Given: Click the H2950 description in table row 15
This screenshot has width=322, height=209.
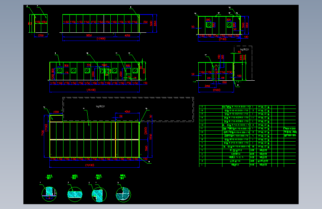Looking at the screenshot, I should click(236, 114).
